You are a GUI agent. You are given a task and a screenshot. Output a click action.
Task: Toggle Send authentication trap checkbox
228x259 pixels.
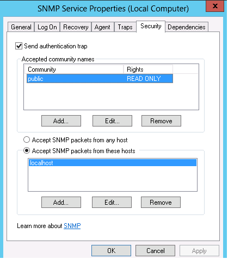[19, 46]
